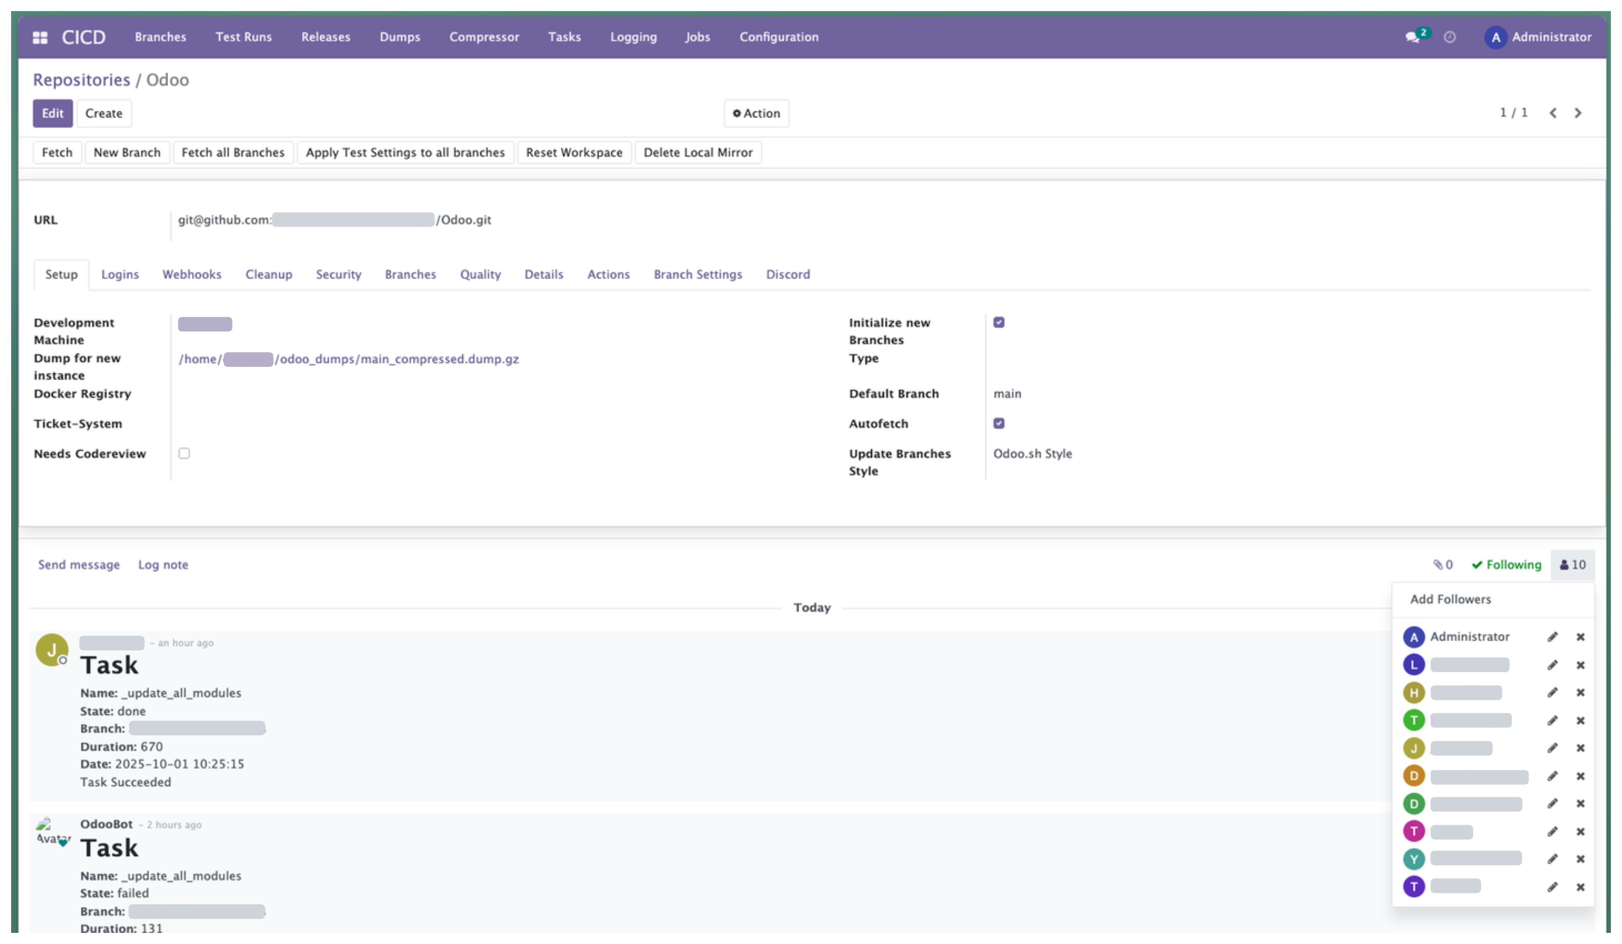Open the Compressor menu
This screenshot has width=1622, height=944.
tap(484, 37)
